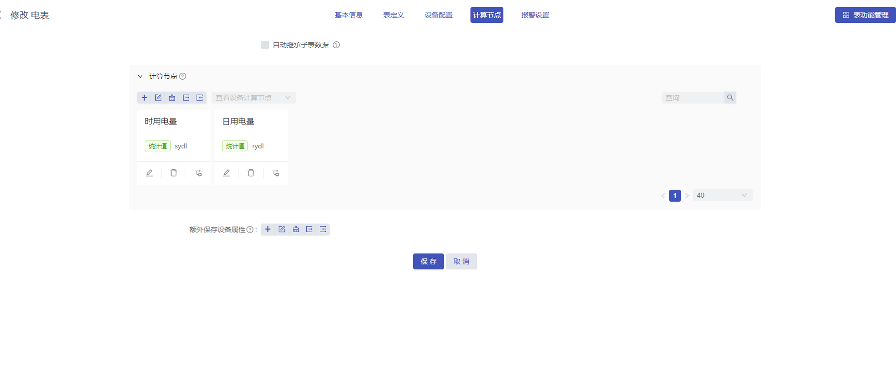Edit the 日用电量 node card
Viewport: 896px width, 367px height.
(x=226, y=173)
